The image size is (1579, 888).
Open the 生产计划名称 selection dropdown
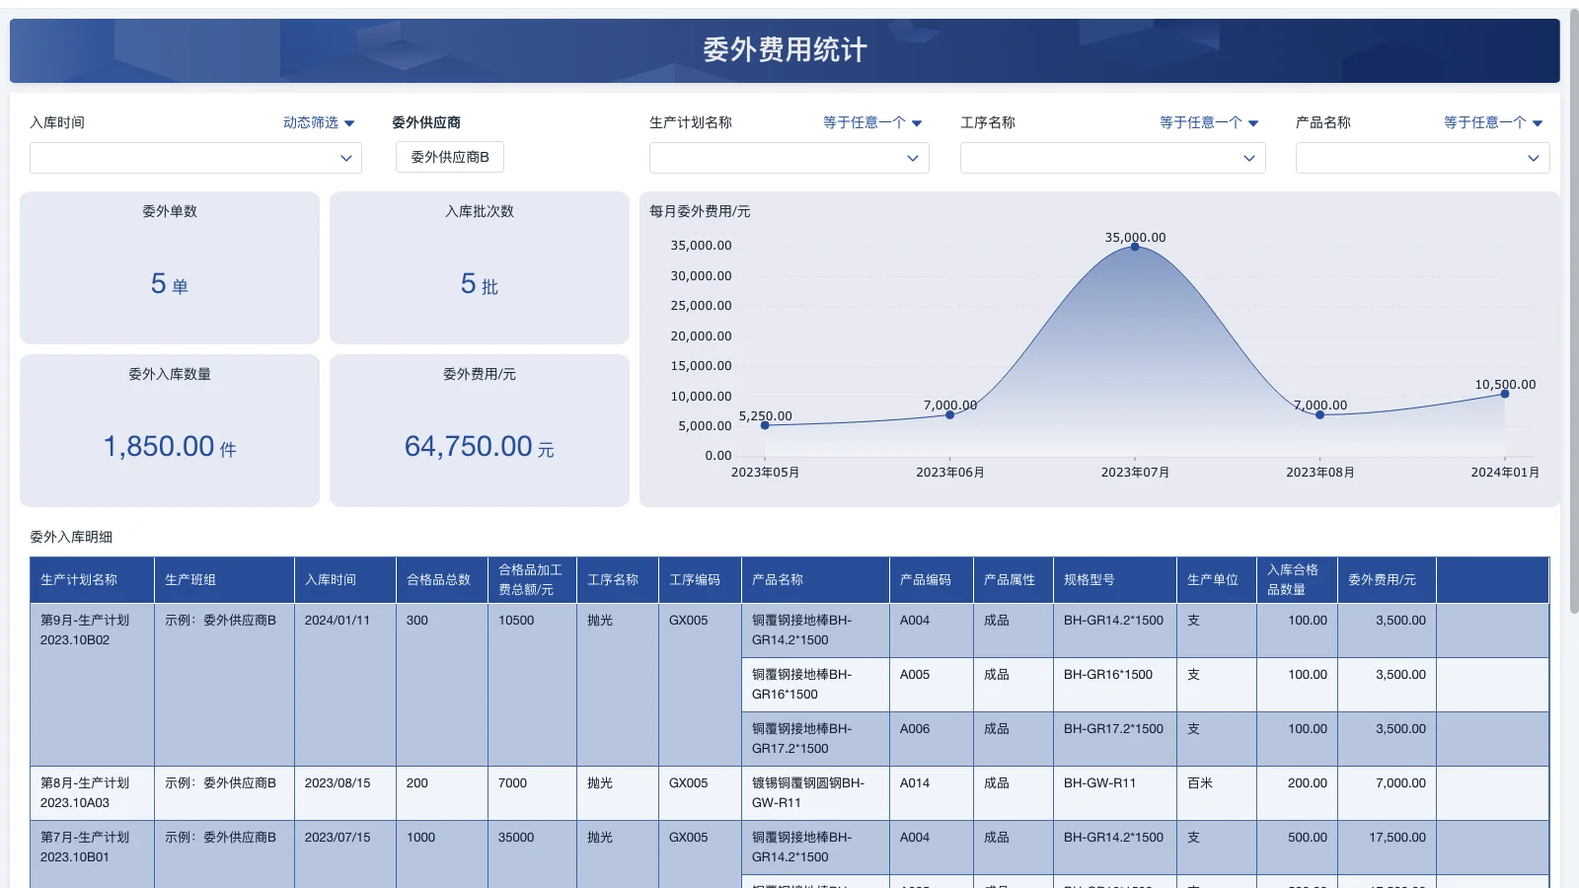pyautogui.click(x=788, y=158)
